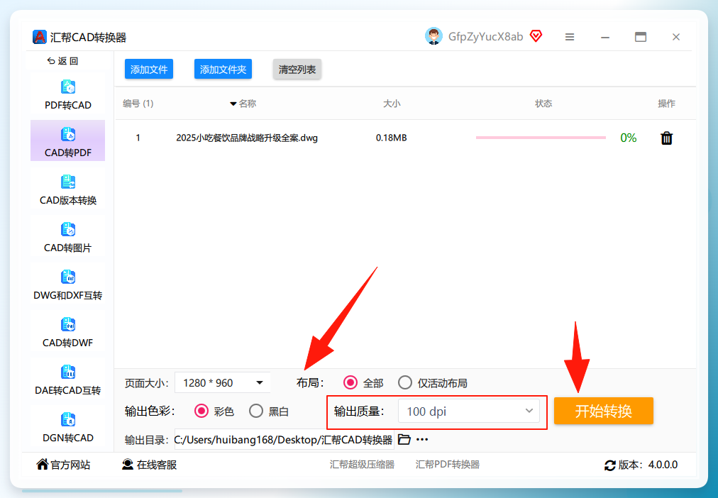Click the file name 2025小吃餐饮品牌战略升级全案.dwg
Viewport: 718px width, 498px height.
247,138
